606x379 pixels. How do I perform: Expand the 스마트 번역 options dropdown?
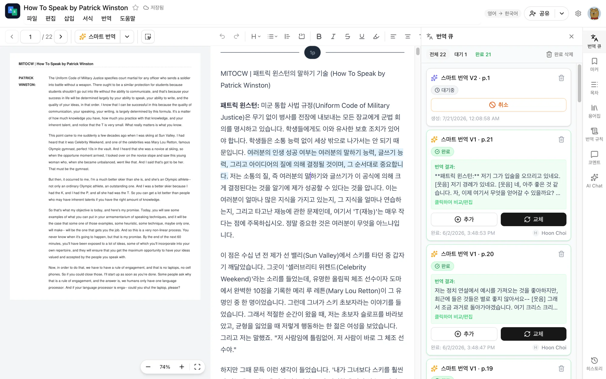tap(127, 37)
